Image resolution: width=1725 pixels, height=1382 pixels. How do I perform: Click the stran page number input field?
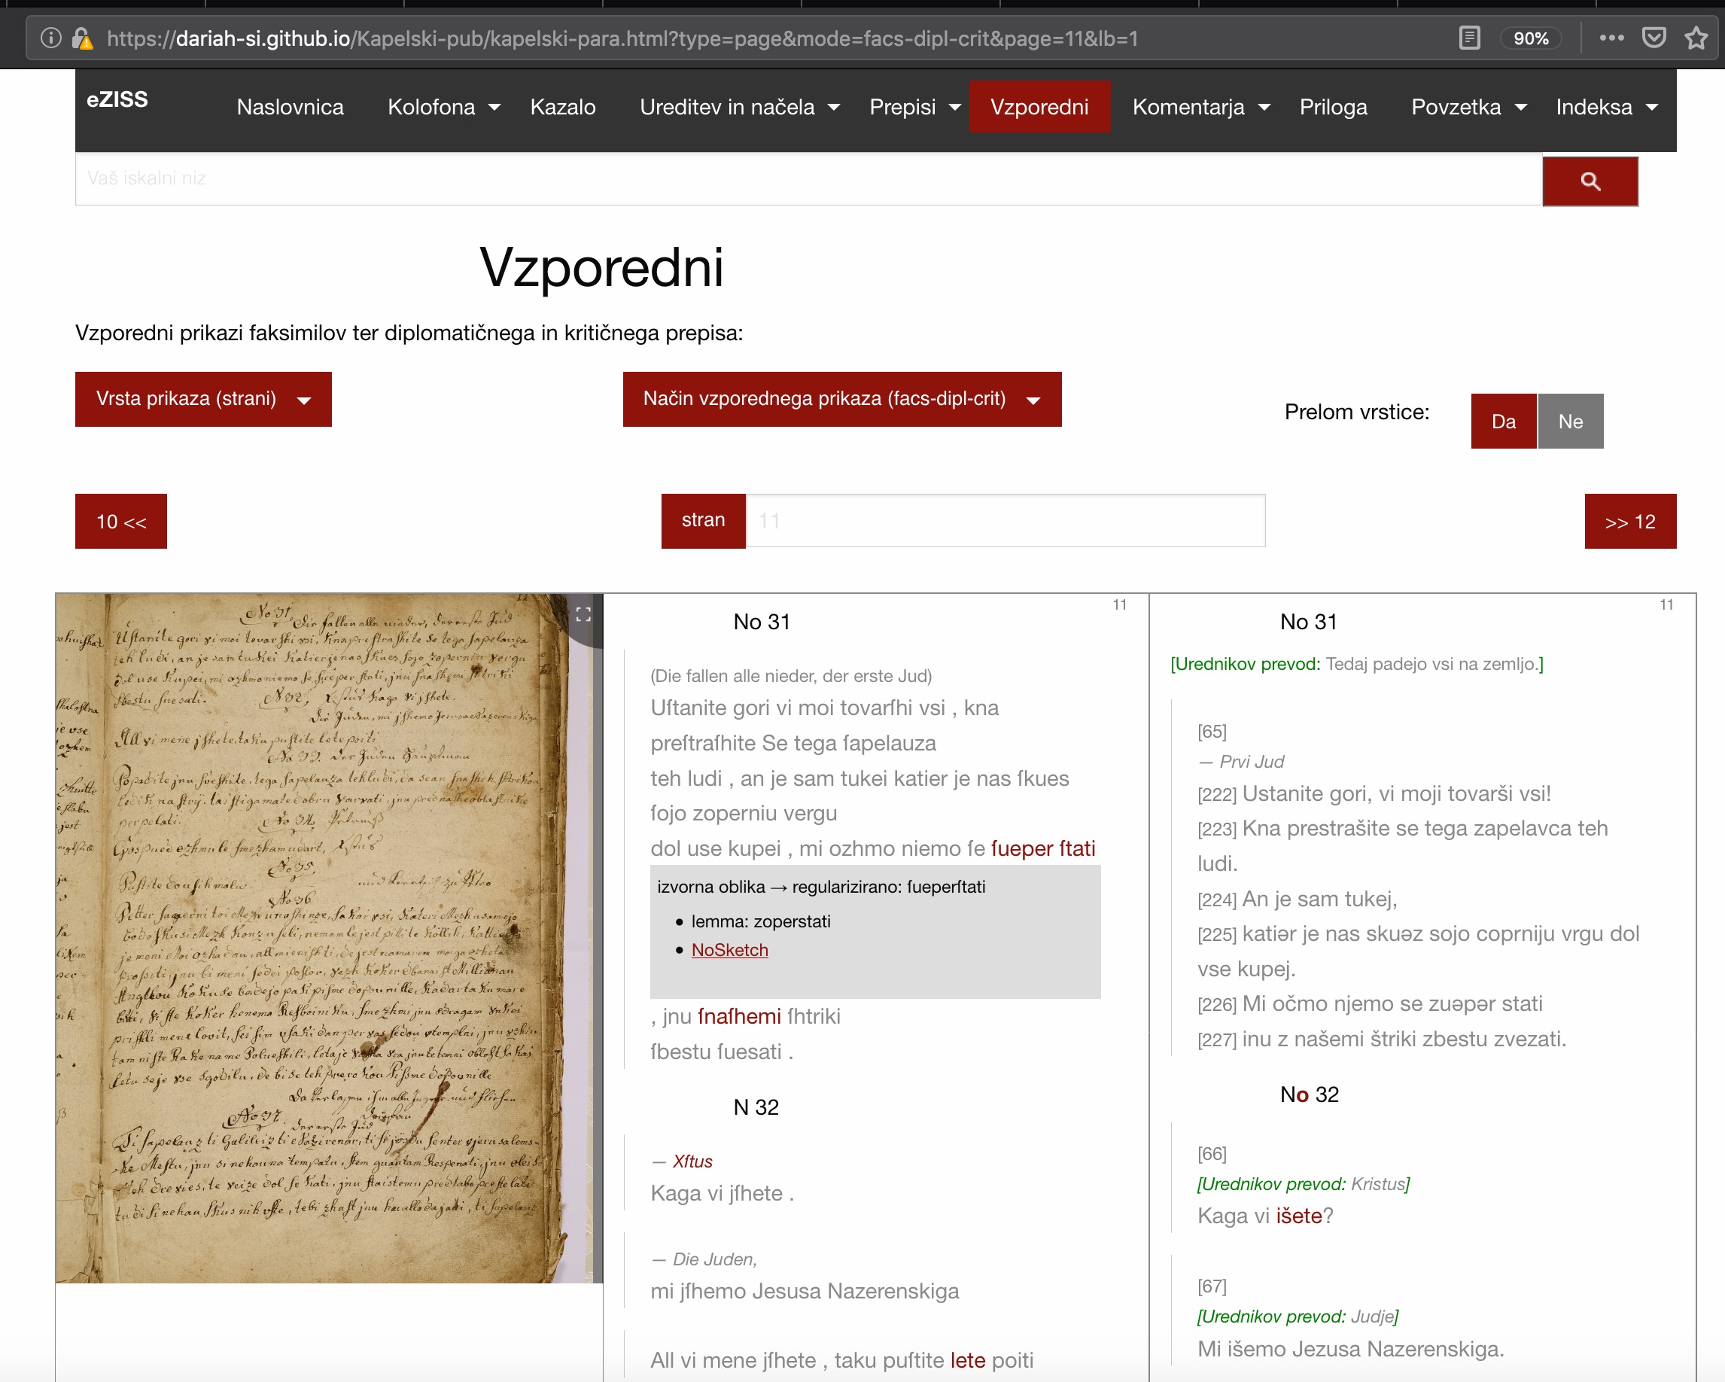[1004, 520]
